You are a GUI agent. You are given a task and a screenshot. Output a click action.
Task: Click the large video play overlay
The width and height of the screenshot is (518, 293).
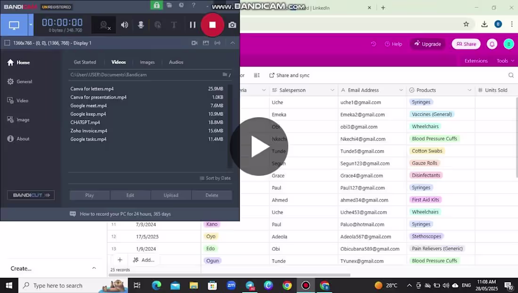(259, 147)
